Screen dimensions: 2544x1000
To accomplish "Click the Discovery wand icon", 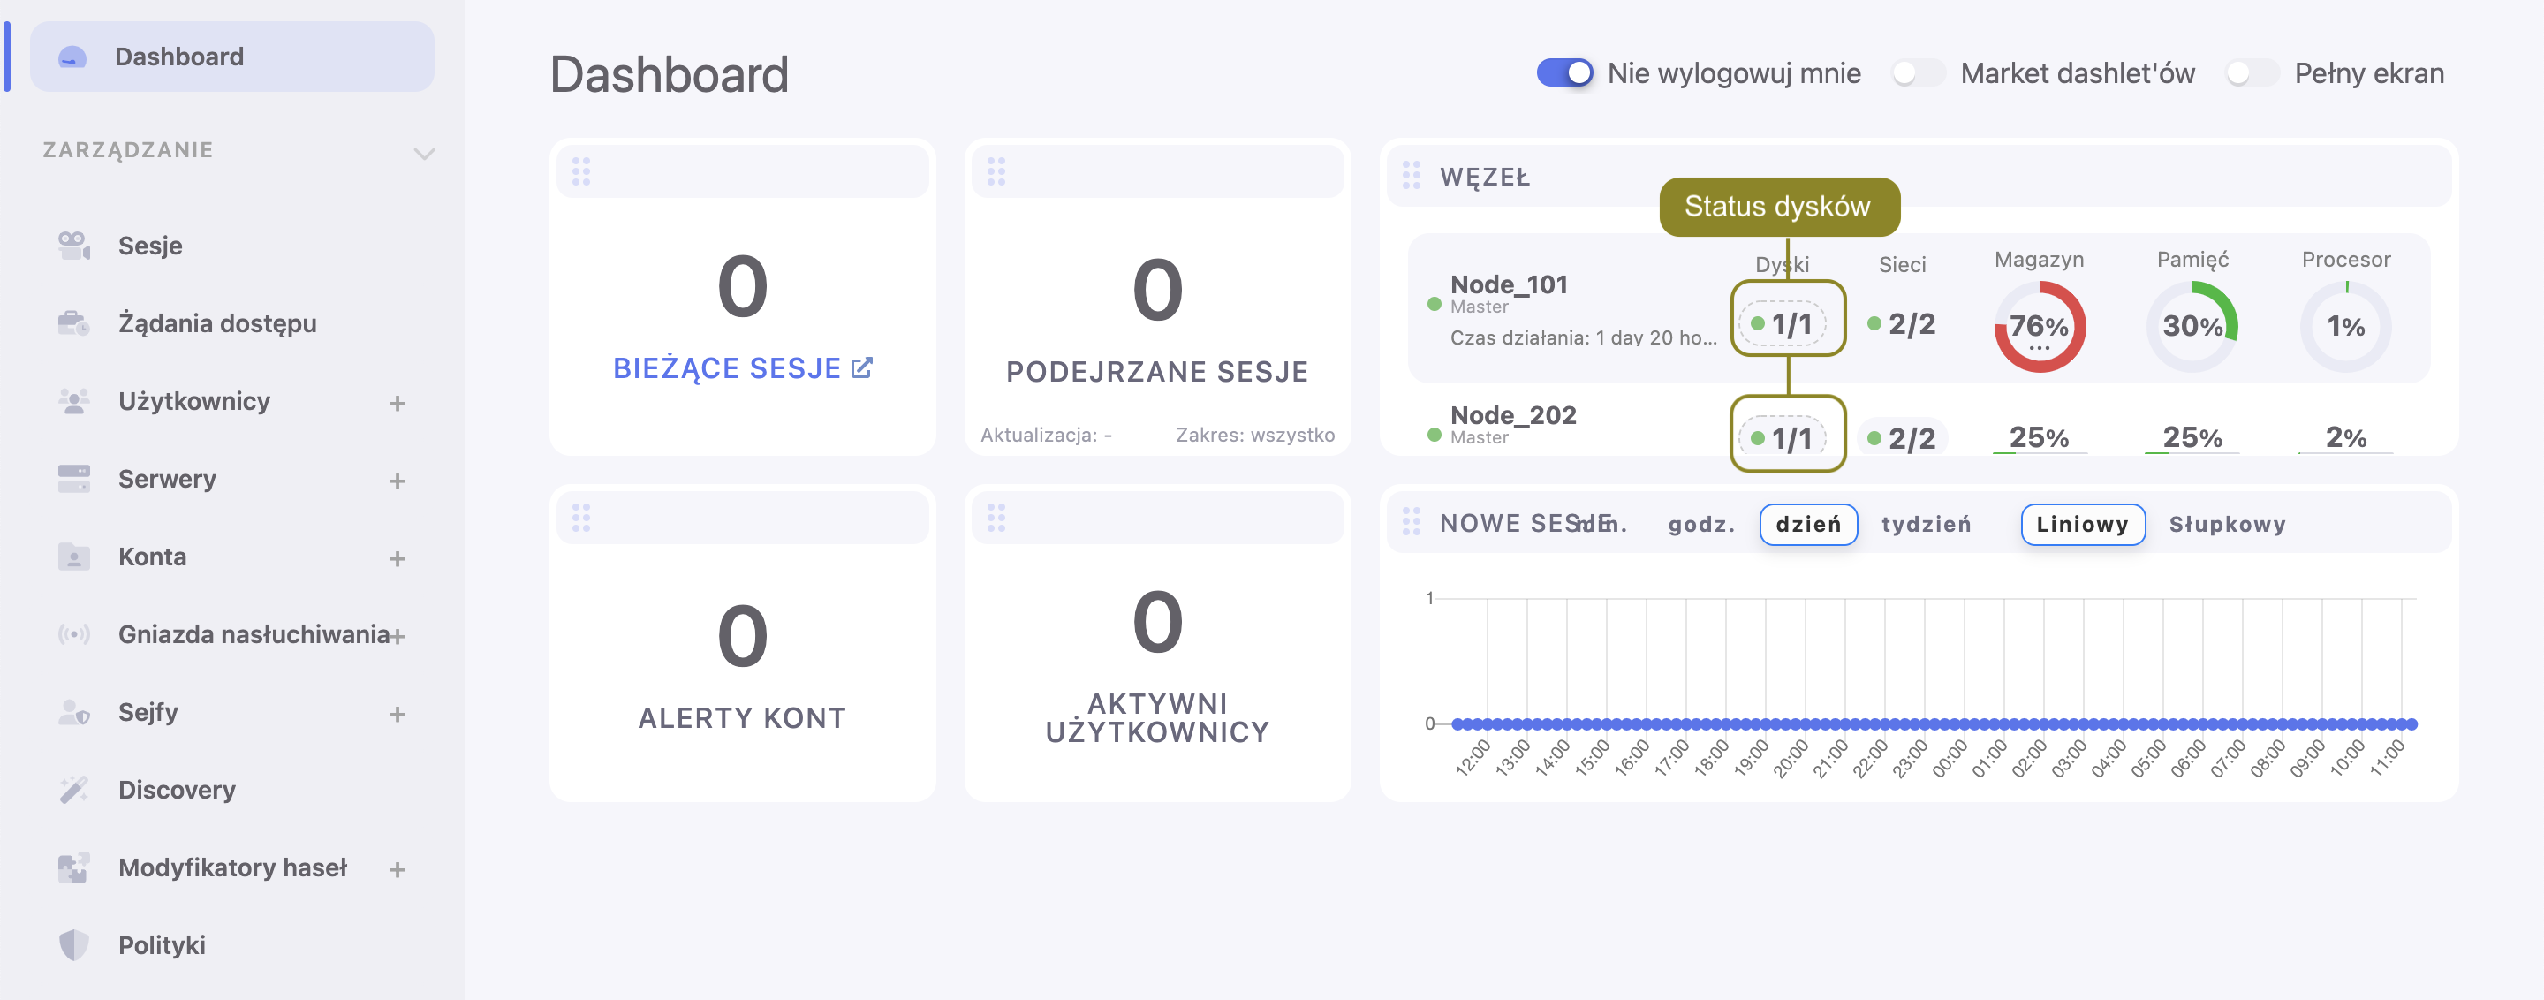I will [74, 790].
